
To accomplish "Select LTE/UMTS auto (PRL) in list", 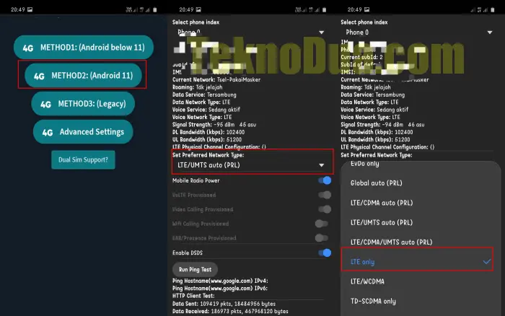I will [x=382, y=222].
